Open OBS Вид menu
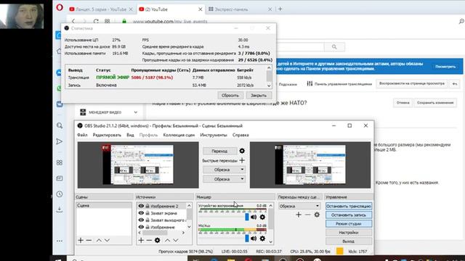The image size is (465, 261). [x=130, y=135]
